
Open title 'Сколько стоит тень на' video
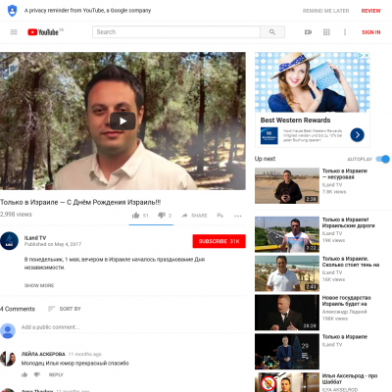pos(351,262)
